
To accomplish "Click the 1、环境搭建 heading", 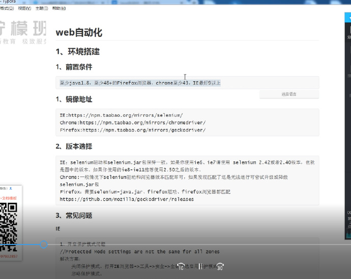I will coord(78,52).
